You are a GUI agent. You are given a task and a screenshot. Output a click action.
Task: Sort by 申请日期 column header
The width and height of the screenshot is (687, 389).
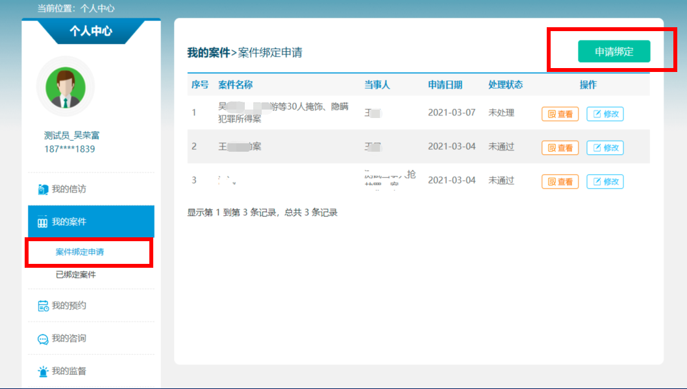445,85
